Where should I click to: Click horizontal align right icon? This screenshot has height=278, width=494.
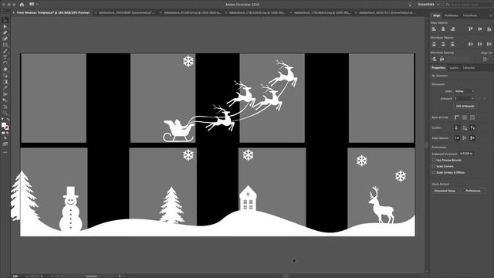[x=453, y=29]
